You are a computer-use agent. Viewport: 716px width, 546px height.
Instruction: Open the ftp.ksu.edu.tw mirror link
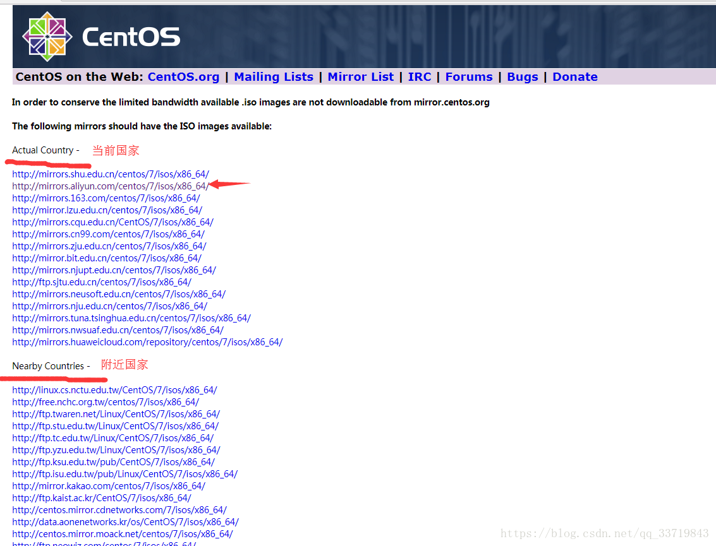(113, 462)
